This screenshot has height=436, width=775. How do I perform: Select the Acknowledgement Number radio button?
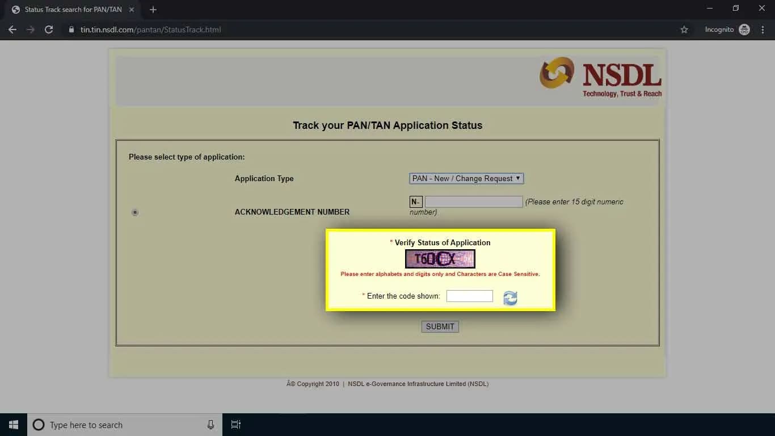point(134,212)
